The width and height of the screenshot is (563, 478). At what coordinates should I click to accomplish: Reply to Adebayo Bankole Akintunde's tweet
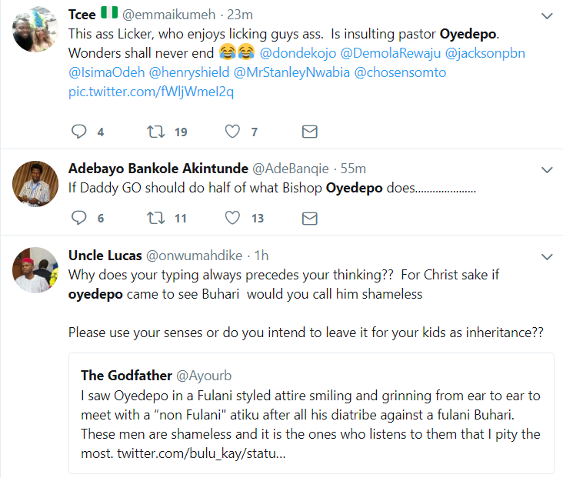click(x=78, y=218)
